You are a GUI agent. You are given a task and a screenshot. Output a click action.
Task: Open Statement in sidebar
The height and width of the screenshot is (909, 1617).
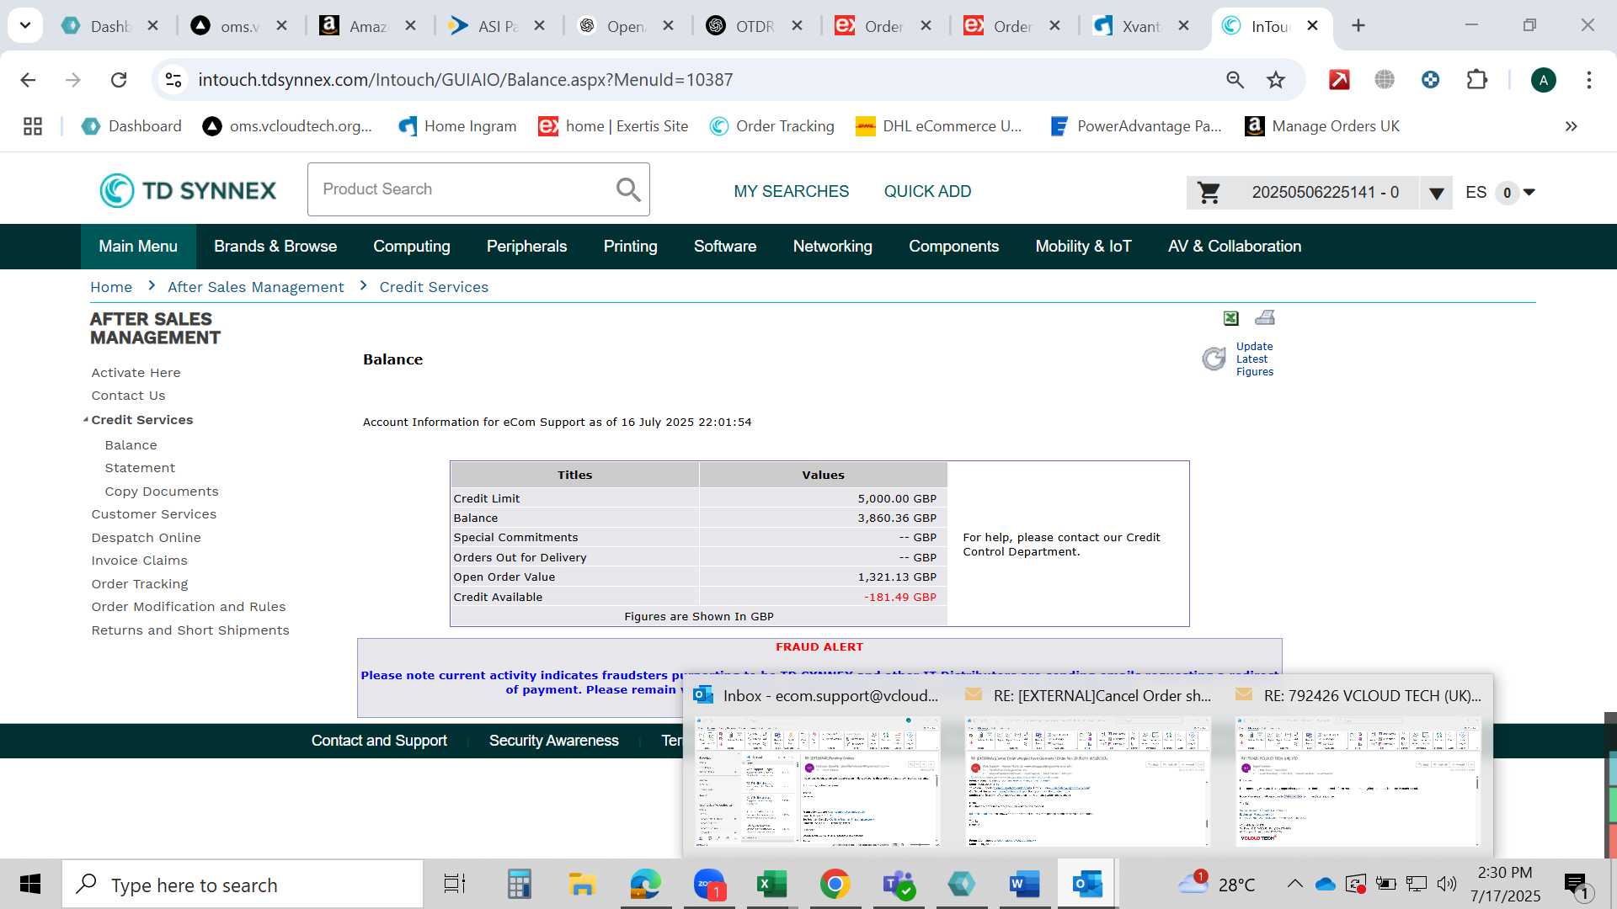(x=140, y=468)
